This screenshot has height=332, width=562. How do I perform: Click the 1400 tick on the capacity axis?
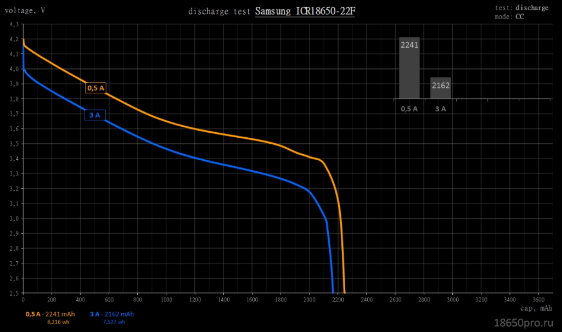(x=223, y=300)
